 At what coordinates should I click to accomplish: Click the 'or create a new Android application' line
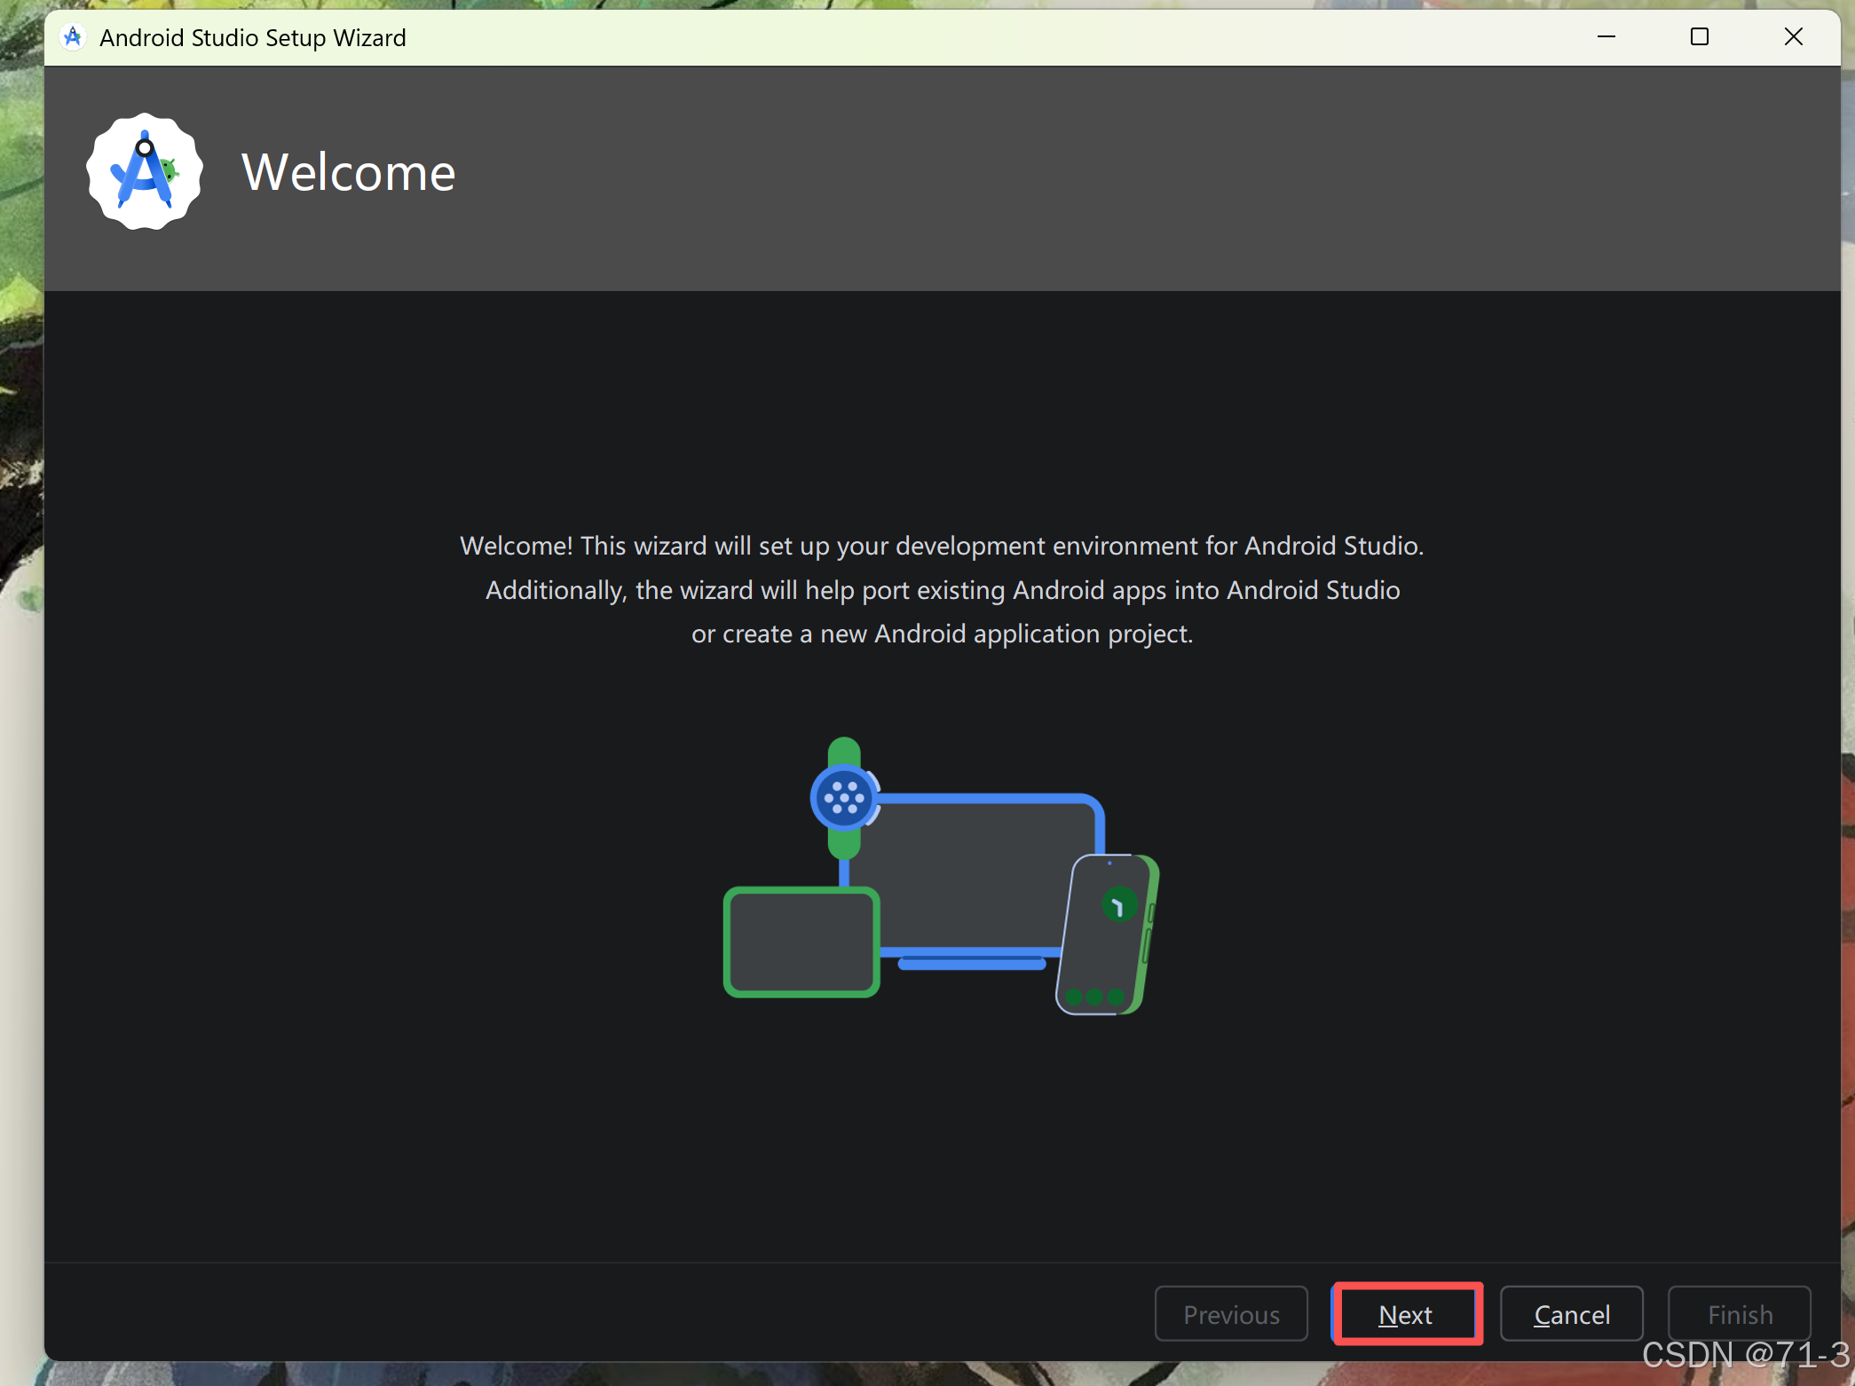[x=942, y=634]
